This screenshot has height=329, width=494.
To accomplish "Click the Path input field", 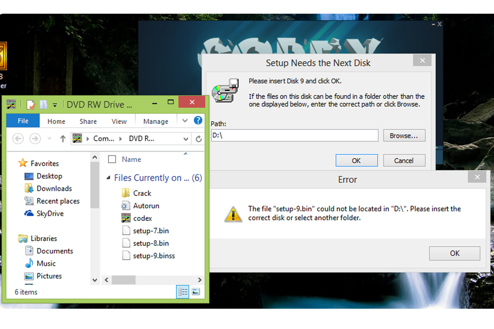I will click(x=294, y=136).
